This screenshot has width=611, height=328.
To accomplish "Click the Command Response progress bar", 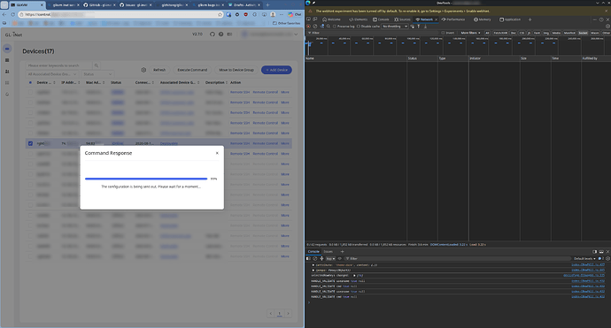I will pos(146,179).
